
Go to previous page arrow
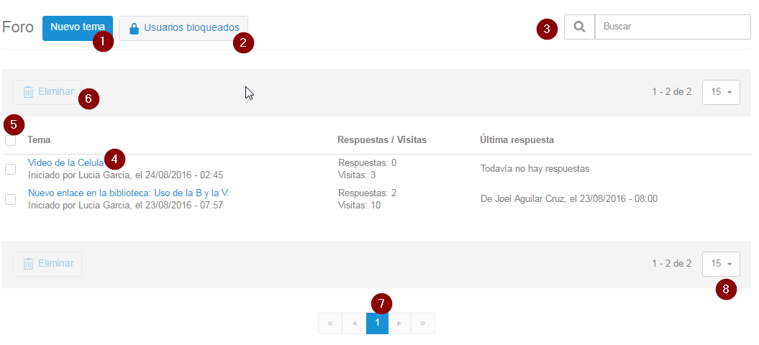tap(354, 323)
